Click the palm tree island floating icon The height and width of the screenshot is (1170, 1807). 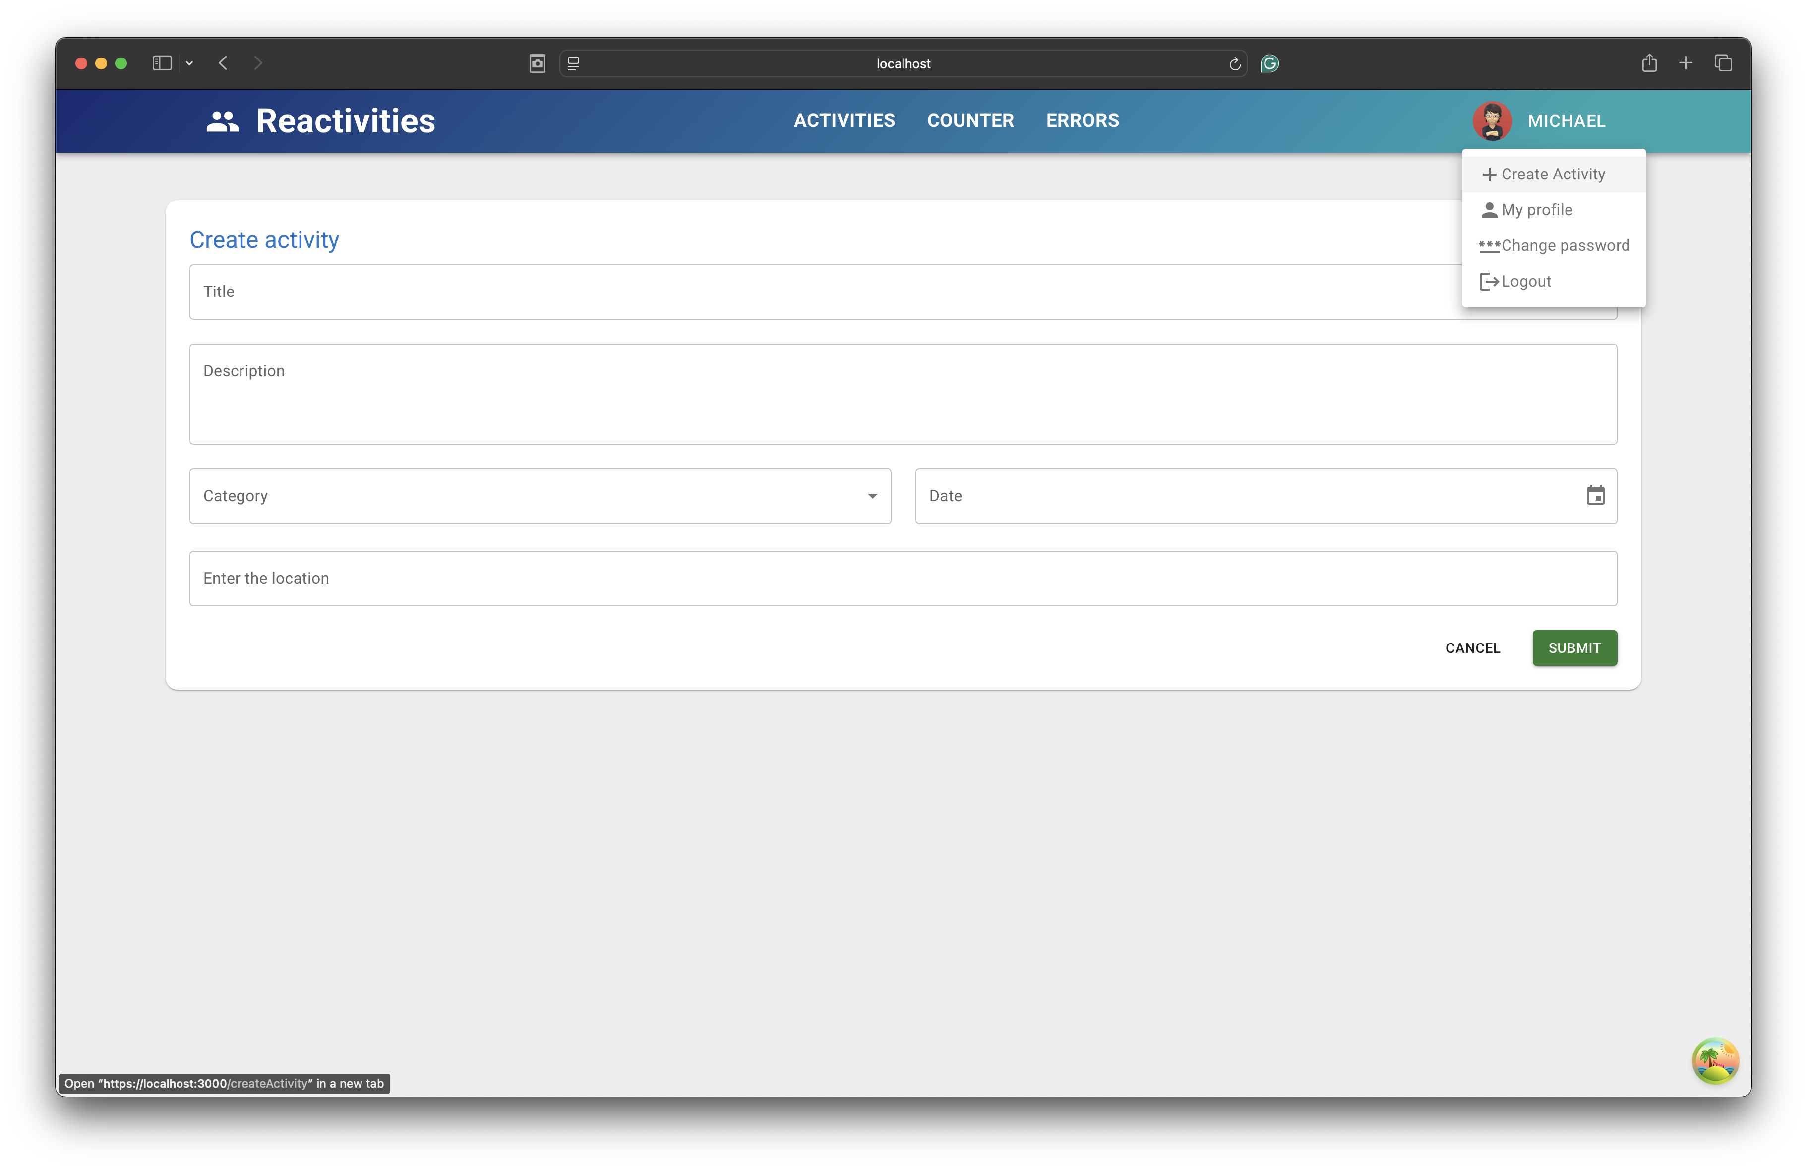click(1715, 1060)
